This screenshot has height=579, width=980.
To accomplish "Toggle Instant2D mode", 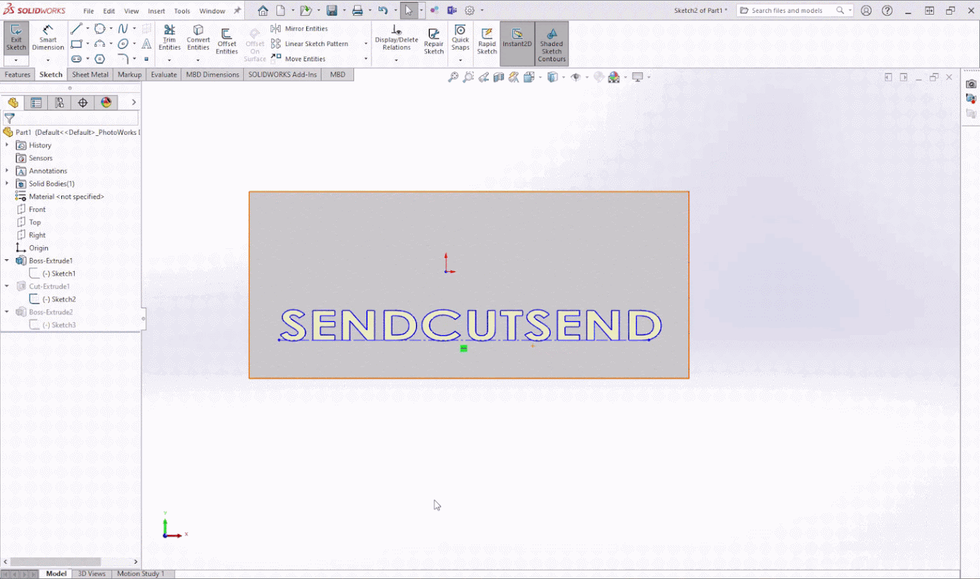I will tap(517, 43).
